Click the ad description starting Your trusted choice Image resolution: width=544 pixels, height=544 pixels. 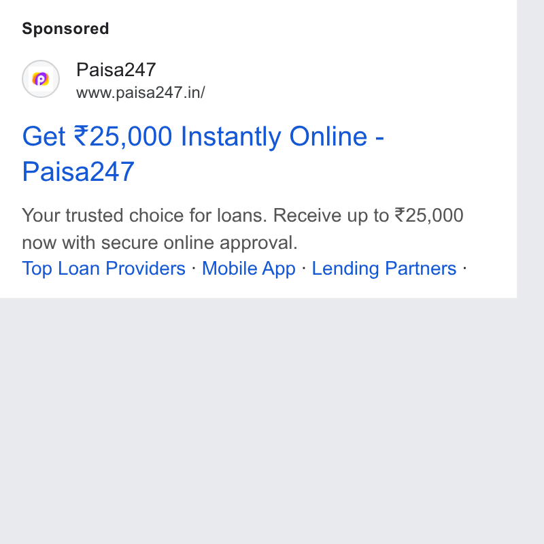[243, 228]
